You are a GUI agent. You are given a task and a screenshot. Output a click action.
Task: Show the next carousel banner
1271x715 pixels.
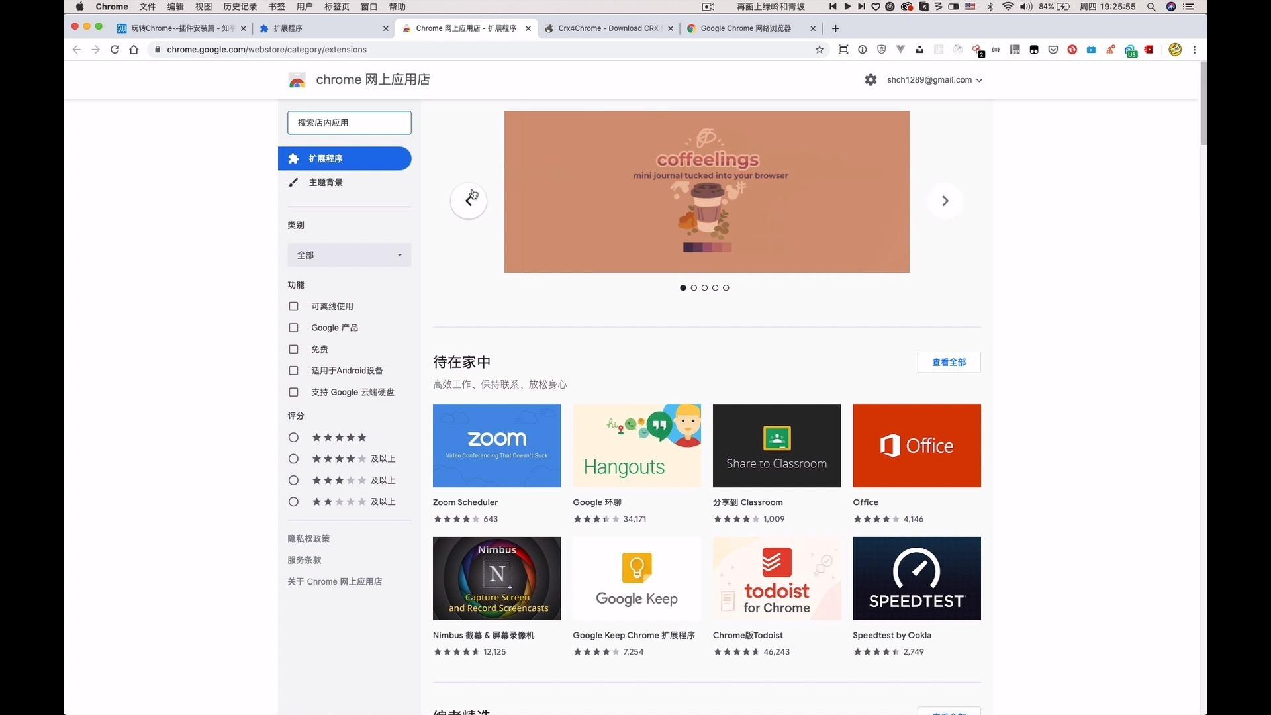pyautogui.click(x=945, y=201)
